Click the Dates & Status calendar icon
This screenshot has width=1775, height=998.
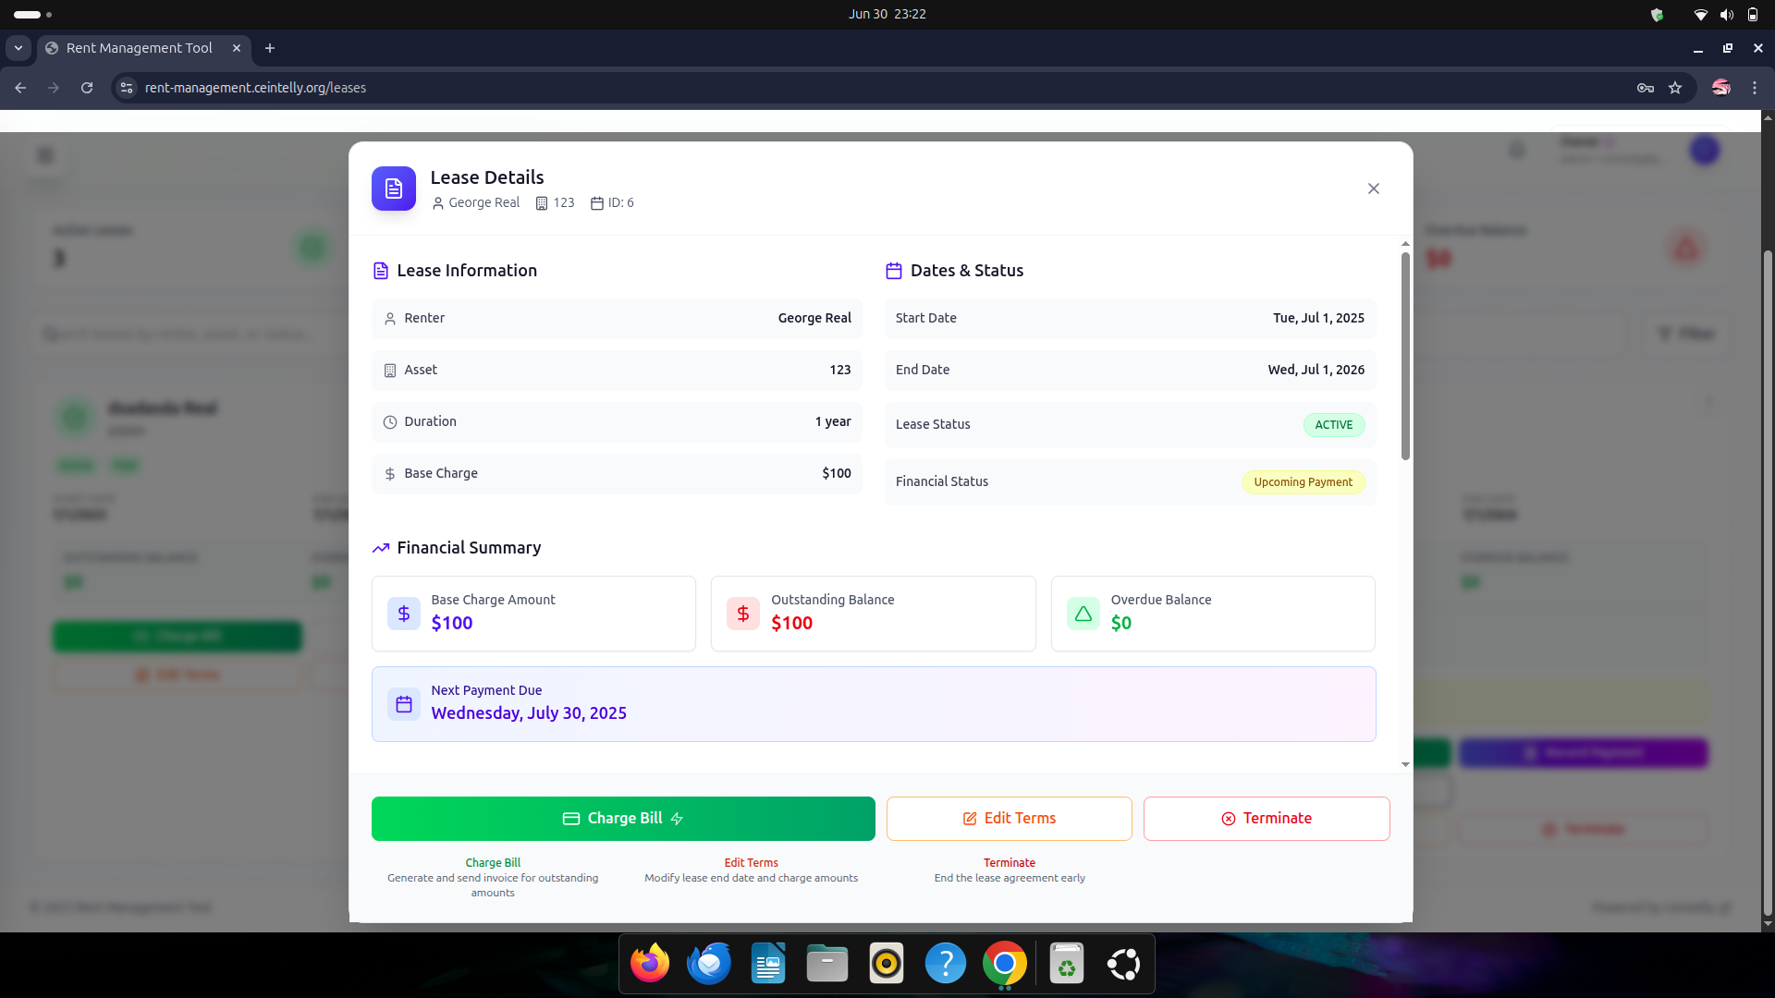tap(894, 271)
